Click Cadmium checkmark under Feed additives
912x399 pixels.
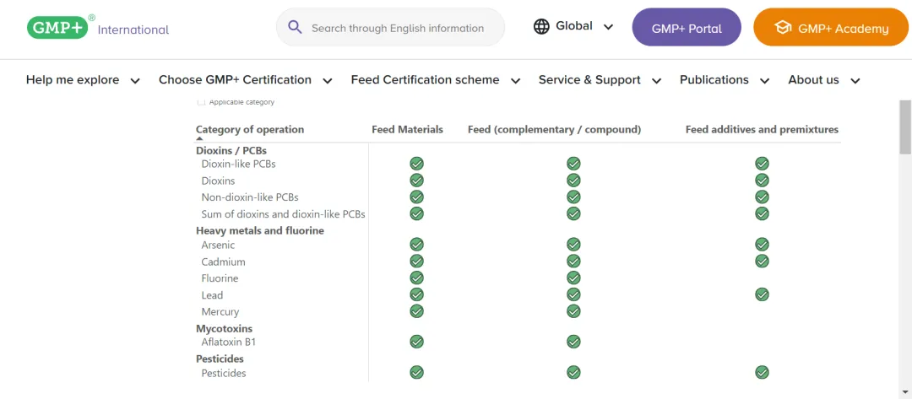762,262
